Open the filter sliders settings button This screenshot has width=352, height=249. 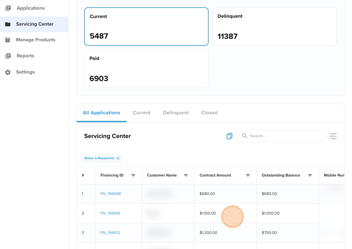pos(333,136)
